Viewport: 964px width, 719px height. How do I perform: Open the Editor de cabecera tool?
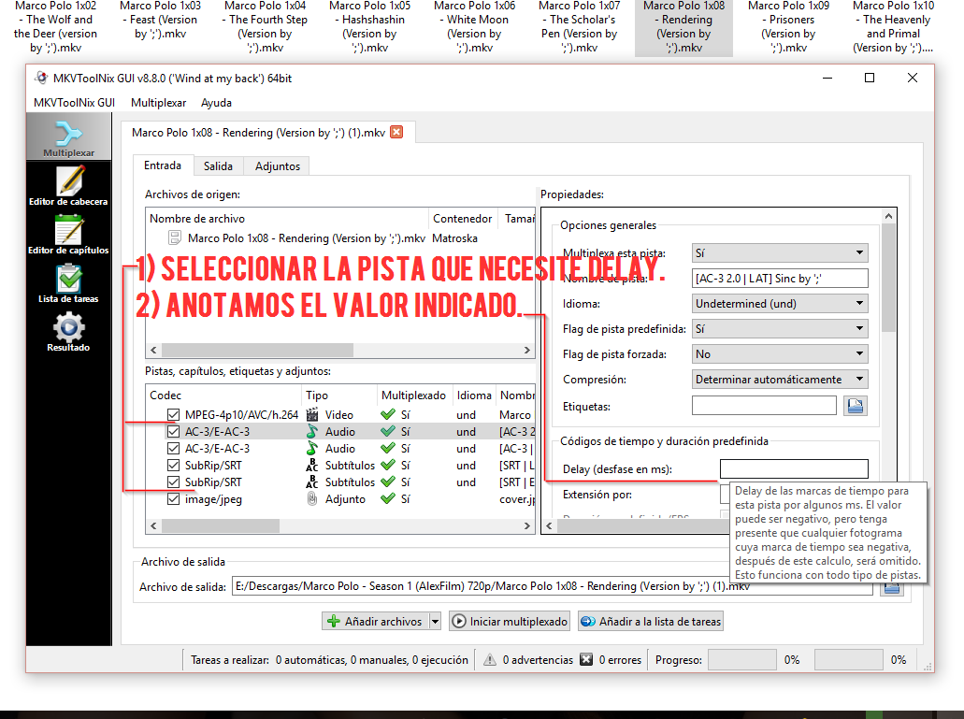pos(68,187)
